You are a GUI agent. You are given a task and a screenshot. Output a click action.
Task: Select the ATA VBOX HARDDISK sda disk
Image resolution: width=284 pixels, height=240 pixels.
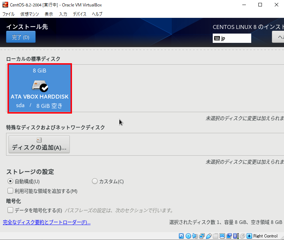(x=40, y=89)
